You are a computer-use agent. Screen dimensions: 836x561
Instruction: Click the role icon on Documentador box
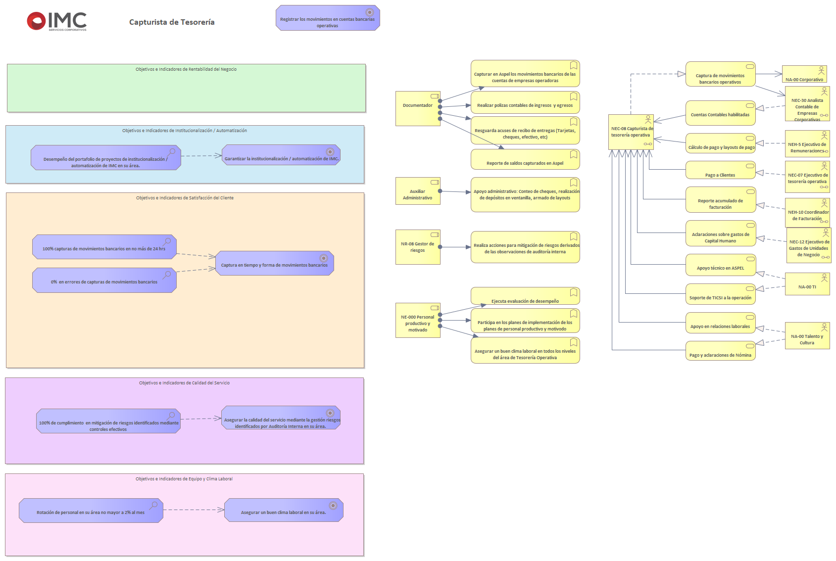pyautogui.click(x=435, y=96)
